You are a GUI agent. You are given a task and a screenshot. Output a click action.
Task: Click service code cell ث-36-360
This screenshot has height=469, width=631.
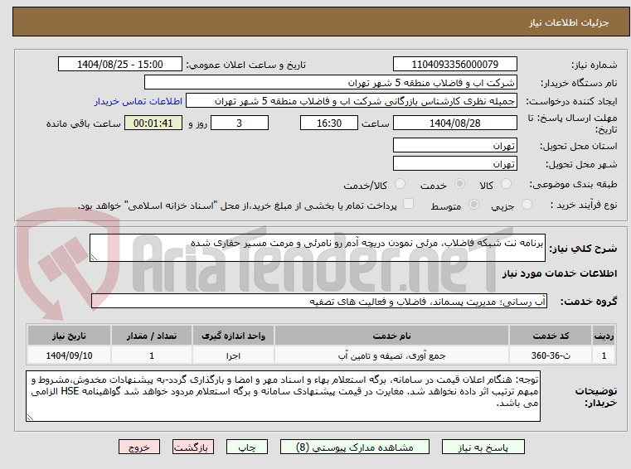(551, 355)
